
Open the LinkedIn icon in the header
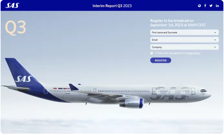217,6
